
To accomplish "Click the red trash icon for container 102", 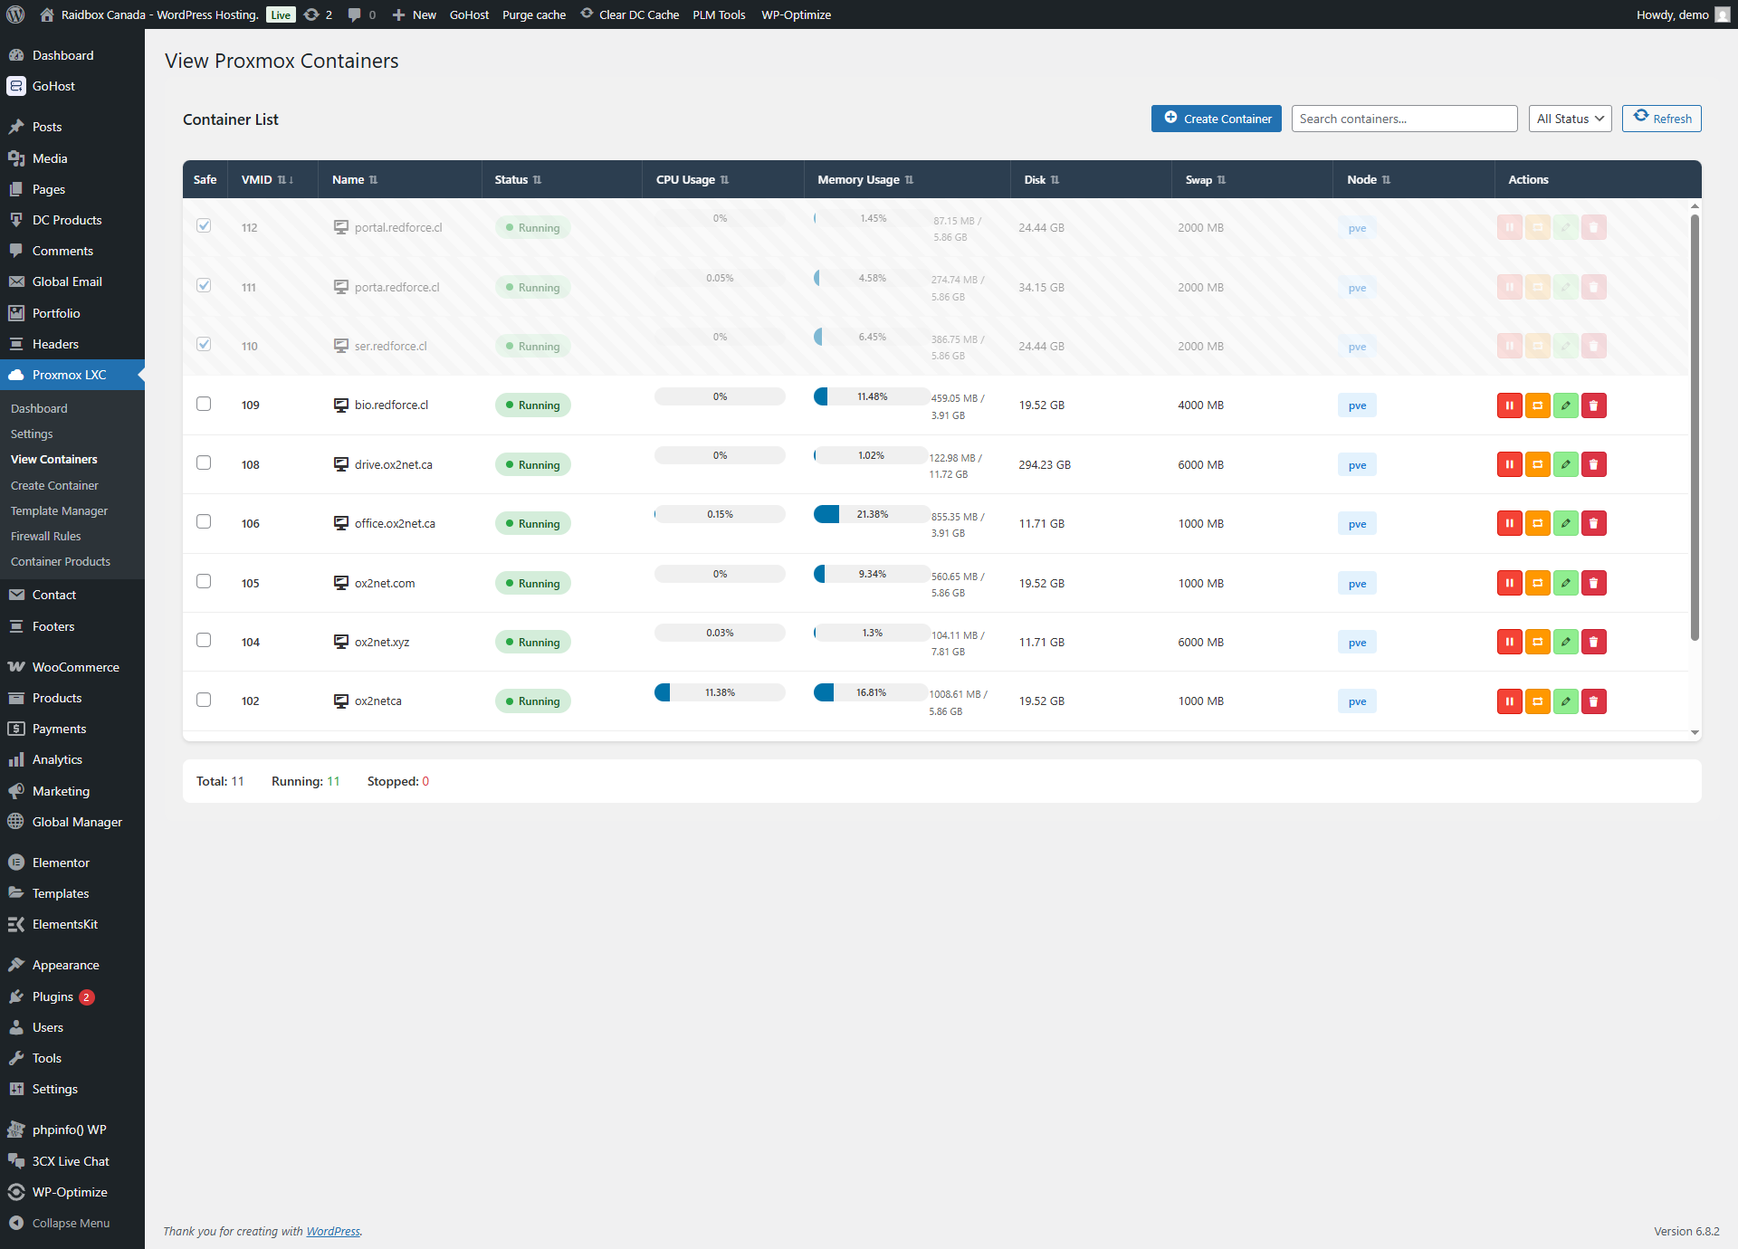I will point(1593,701).
